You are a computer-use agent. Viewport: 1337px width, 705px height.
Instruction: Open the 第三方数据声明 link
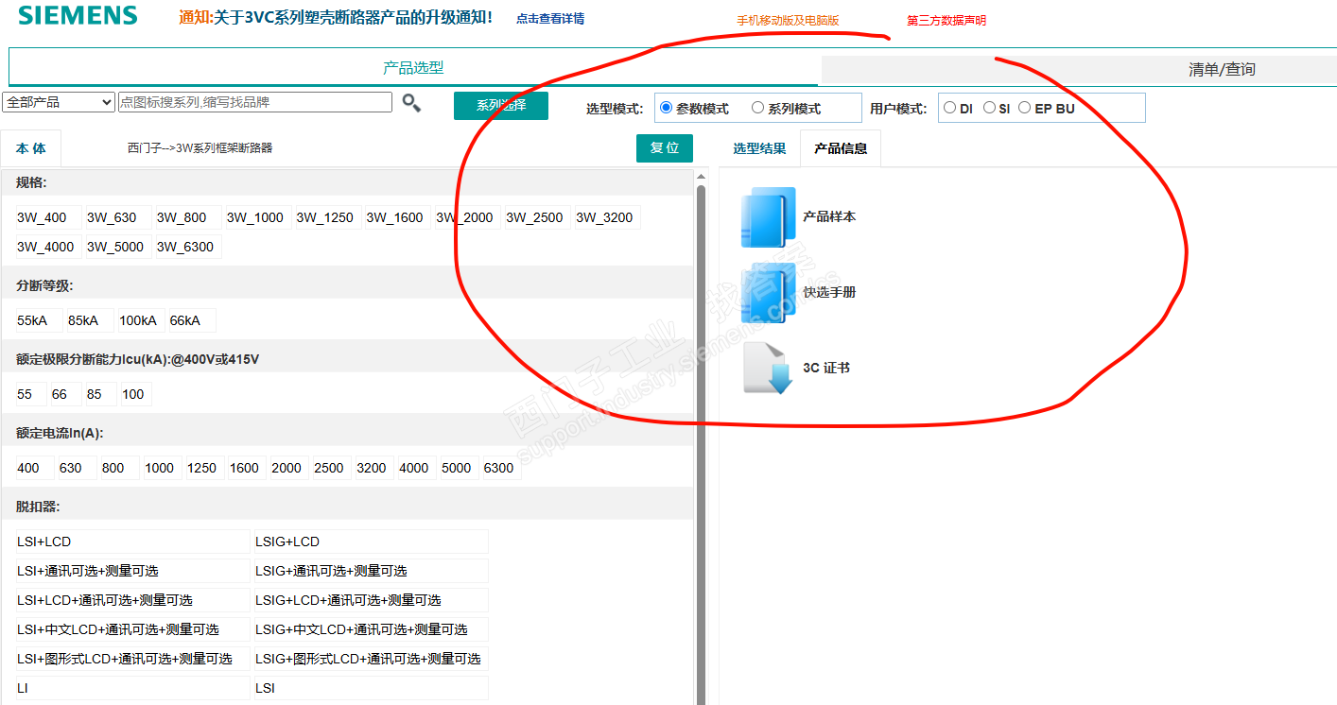coord(946,20)
